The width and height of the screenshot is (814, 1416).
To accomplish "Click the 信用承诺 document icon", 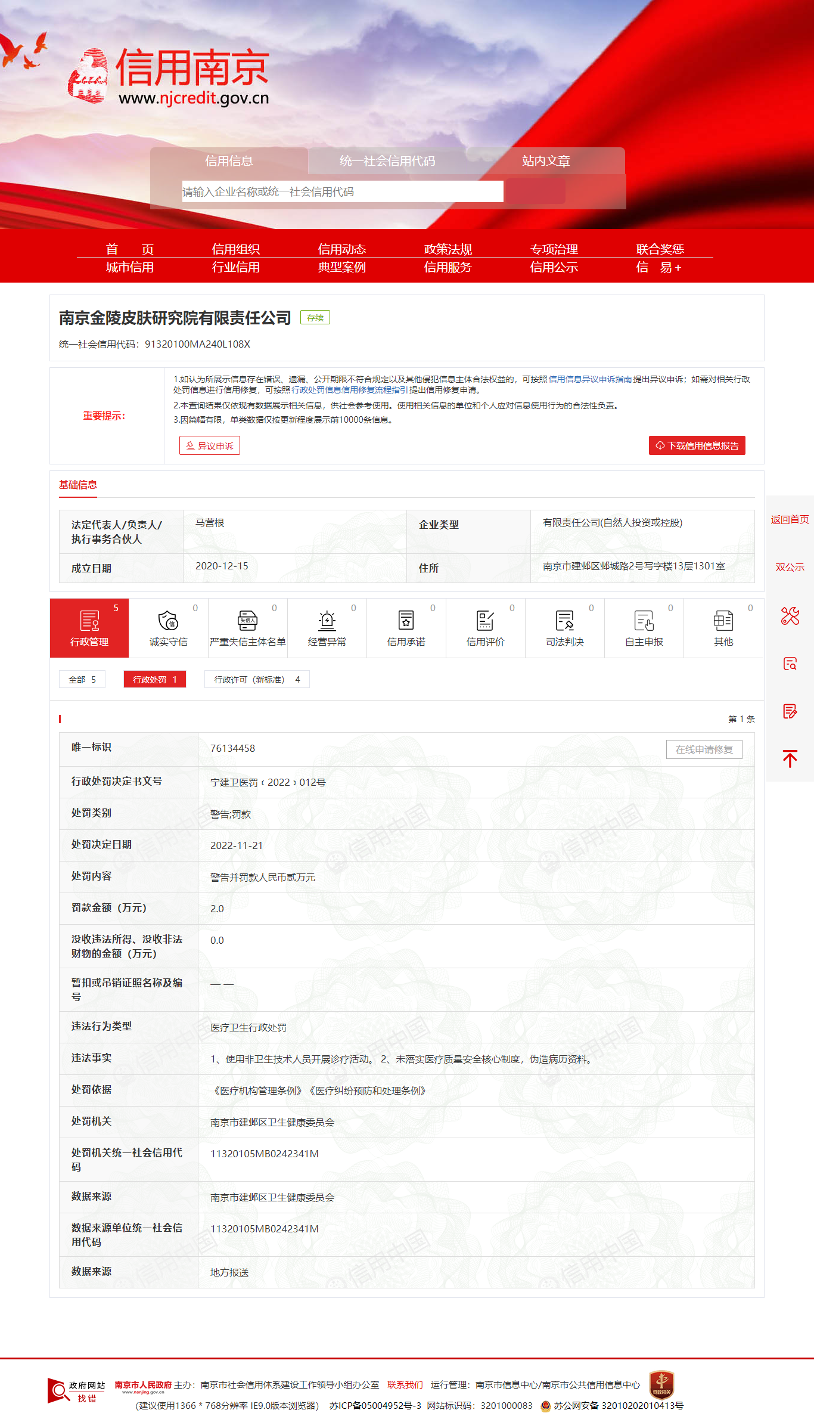I will (406, 628).
